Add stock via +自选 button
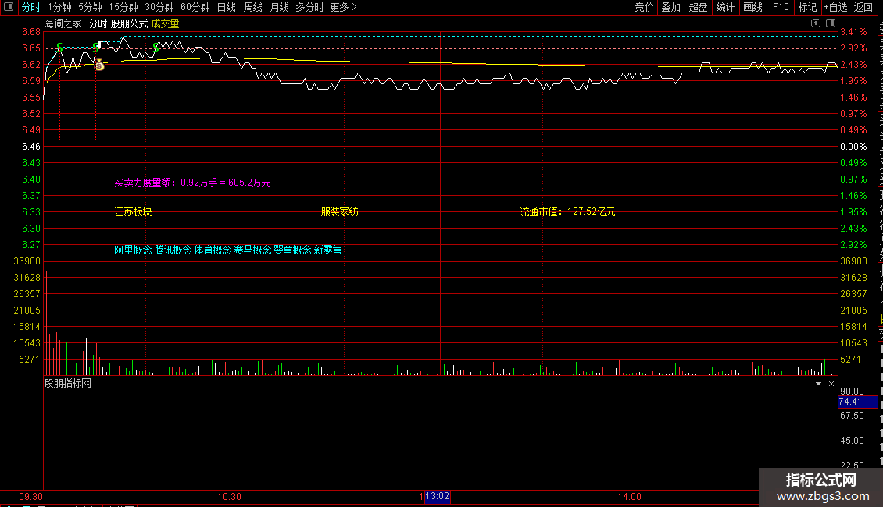This screenshot has height=507, width=883. pos(835,7)
